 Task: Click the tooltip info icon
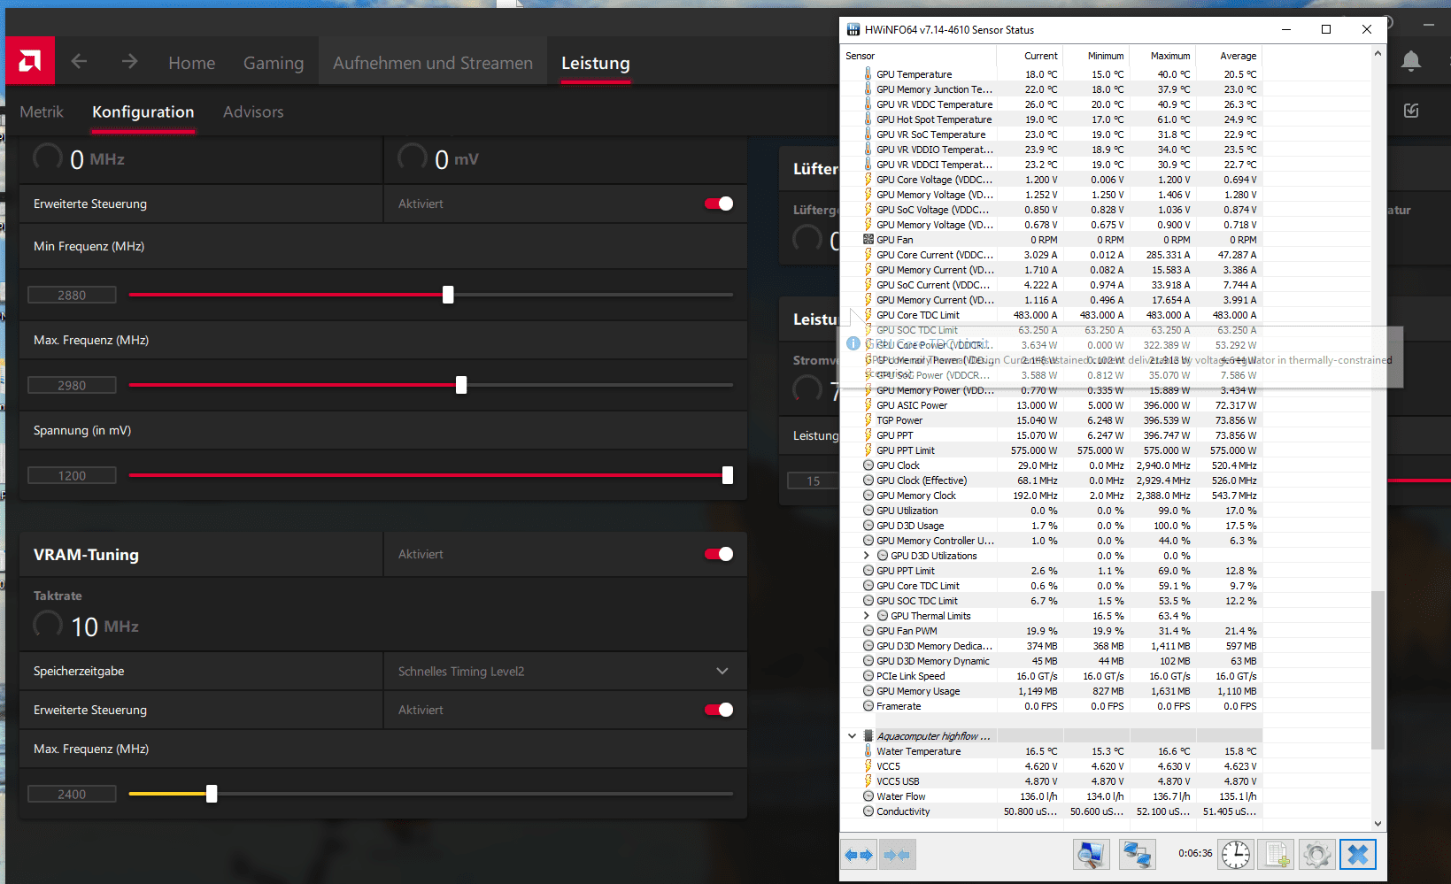click(853, 343)
